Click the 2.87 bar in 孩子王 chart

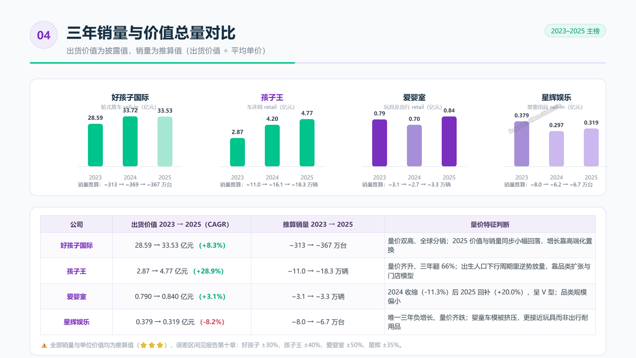pyautogui.click(x=238, y=152)
